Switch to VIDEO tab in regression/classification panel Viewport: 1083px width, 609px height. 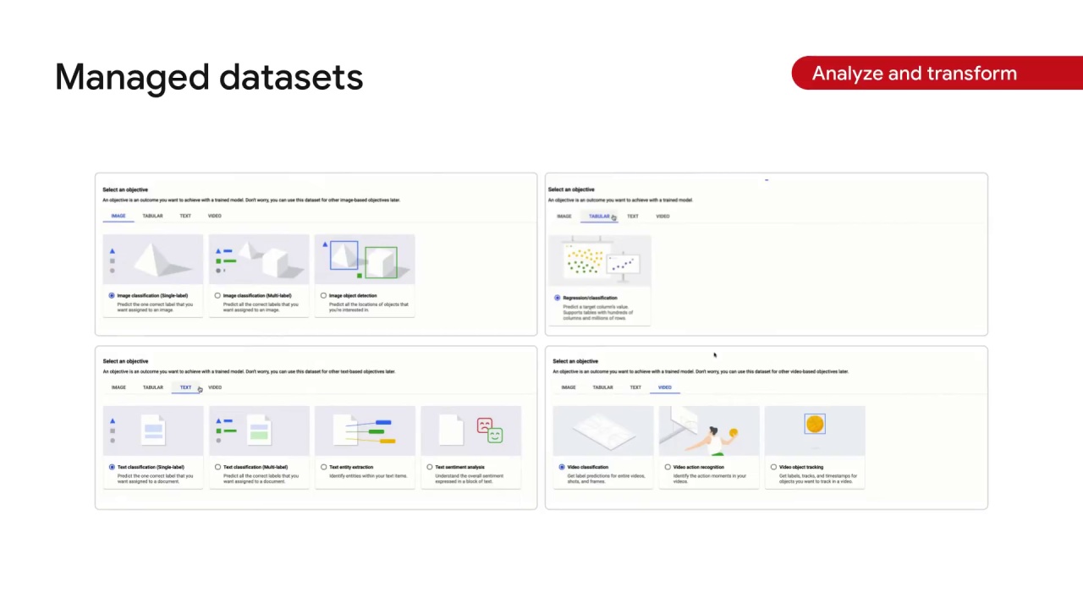click(662, 217)
